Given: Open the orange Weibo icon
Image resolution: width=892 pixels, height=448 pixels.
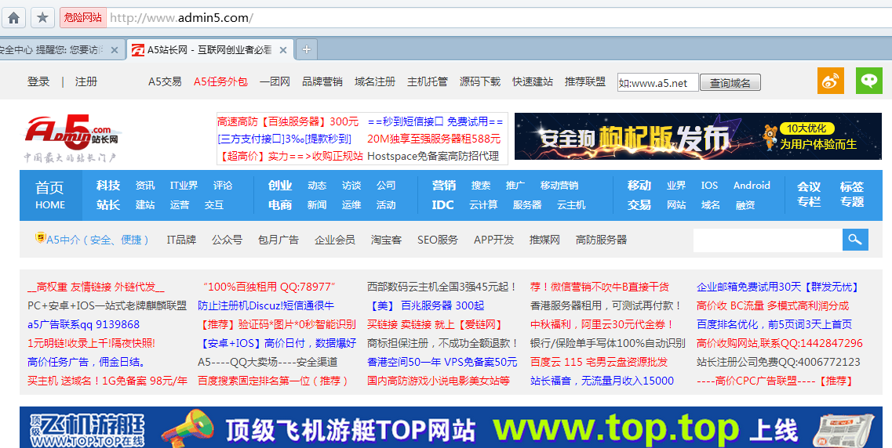Looking at the screenshot, I should tap(831, 81).
